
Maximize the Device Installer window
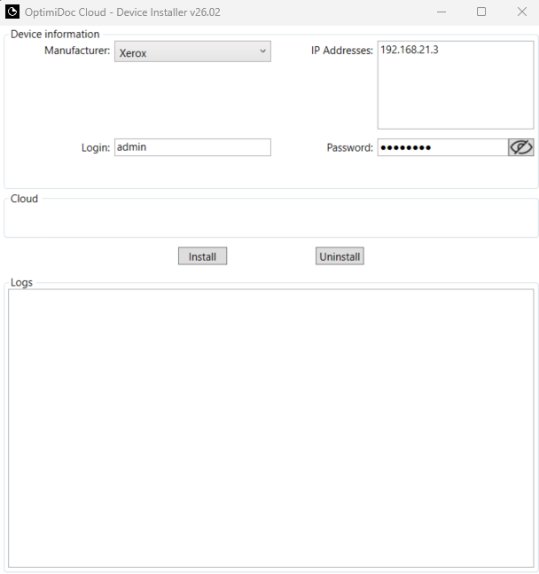click(x=481, y=12)
